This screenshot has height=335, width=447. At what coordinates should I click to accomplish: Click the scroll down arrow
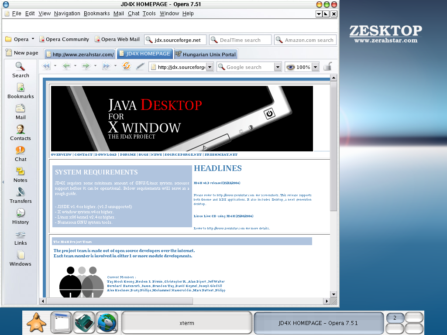click(x=334, y=294)
